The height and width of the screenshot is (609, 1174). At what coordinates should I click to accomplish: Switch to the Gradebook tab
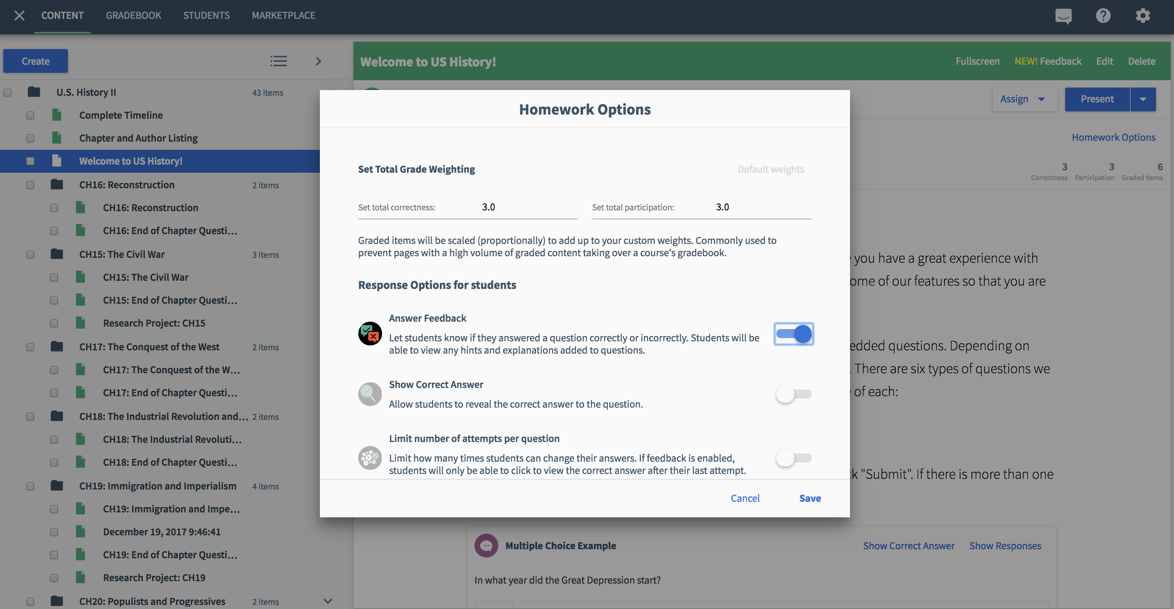[133, 16]
